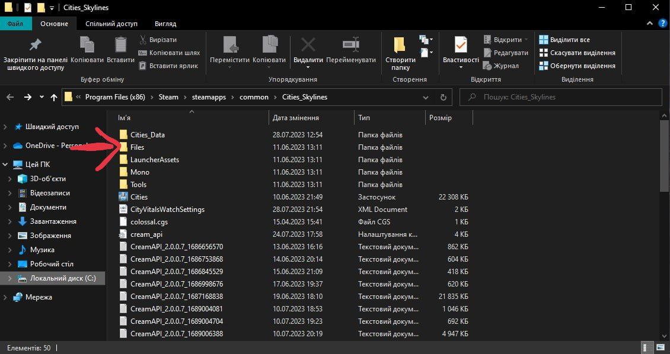
Task: Click the Вставити paste icon
Action: click(x=121, y=44)
